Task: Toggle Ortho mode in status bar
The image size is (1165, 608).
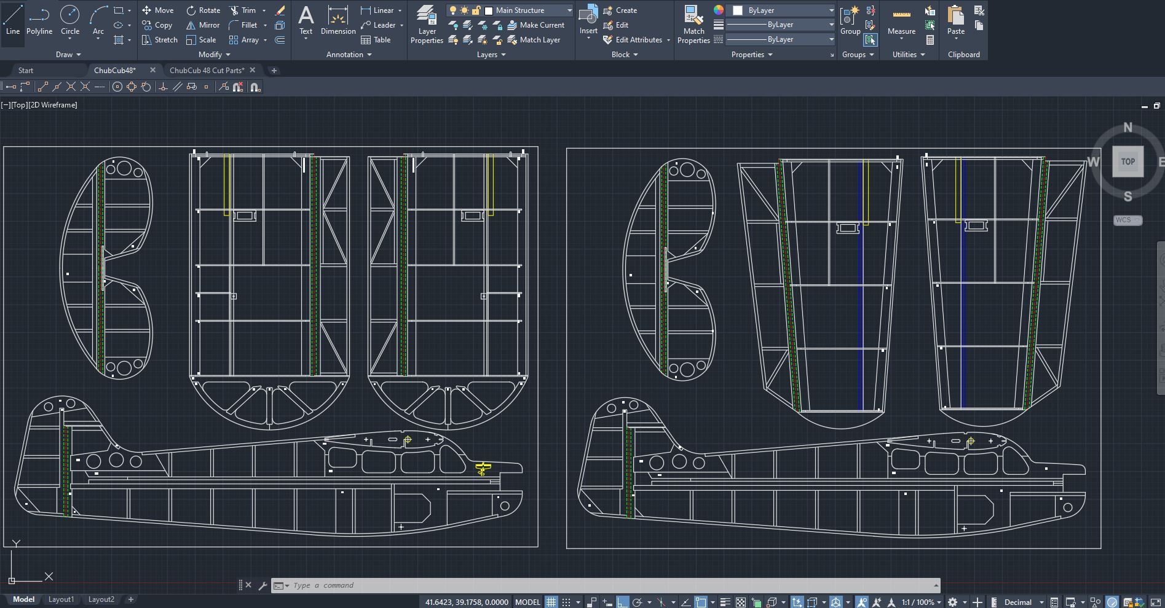Action: 623,602
